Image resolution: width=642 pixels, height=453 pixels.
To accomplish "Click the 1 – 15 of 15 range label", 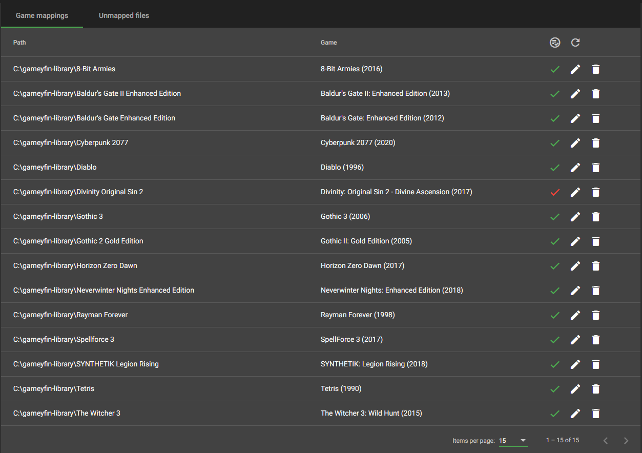I will [563, 441].
